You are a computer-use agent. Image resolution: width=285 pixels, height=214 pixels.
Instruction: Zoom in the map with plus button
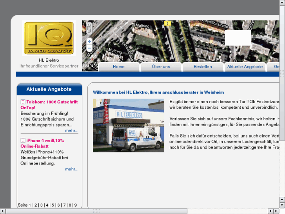pos(89,41)
